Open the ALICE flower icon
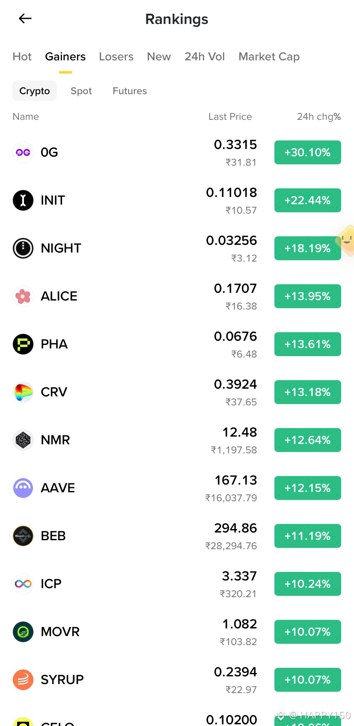Viewport: 354px width, 726px height. click(23, 296)
